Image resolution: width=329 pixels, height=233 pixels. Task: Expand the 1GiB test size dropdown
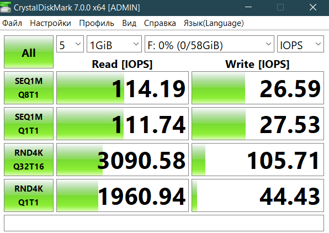click(x=114, y=44)
